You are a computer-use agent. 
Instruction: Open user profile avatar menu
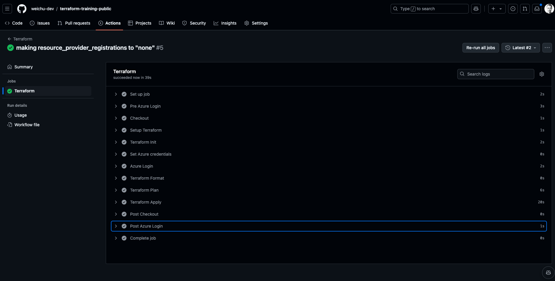click(x=549, y=9)
